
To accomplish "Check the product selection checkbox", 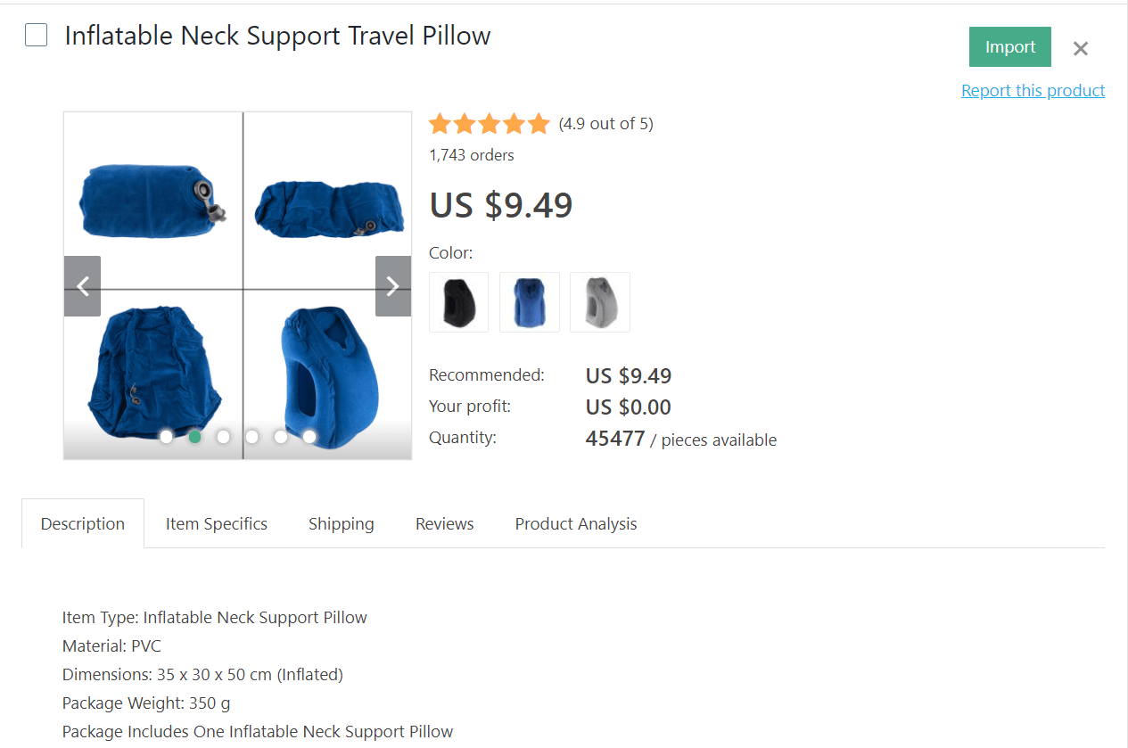I will pos(36,35).
